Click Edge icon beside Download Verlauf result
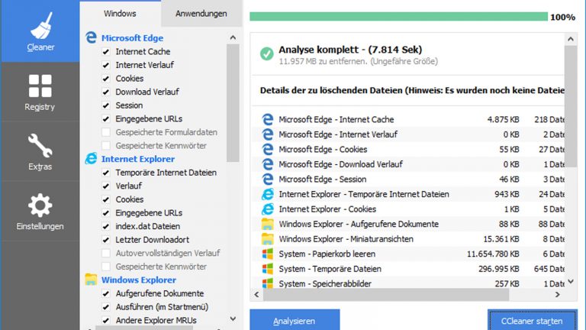This screenshot has height=330, width=586. (268, 164)
